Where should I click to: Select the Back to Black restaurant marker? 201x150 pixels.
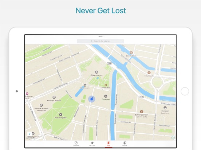pos(131,53)
